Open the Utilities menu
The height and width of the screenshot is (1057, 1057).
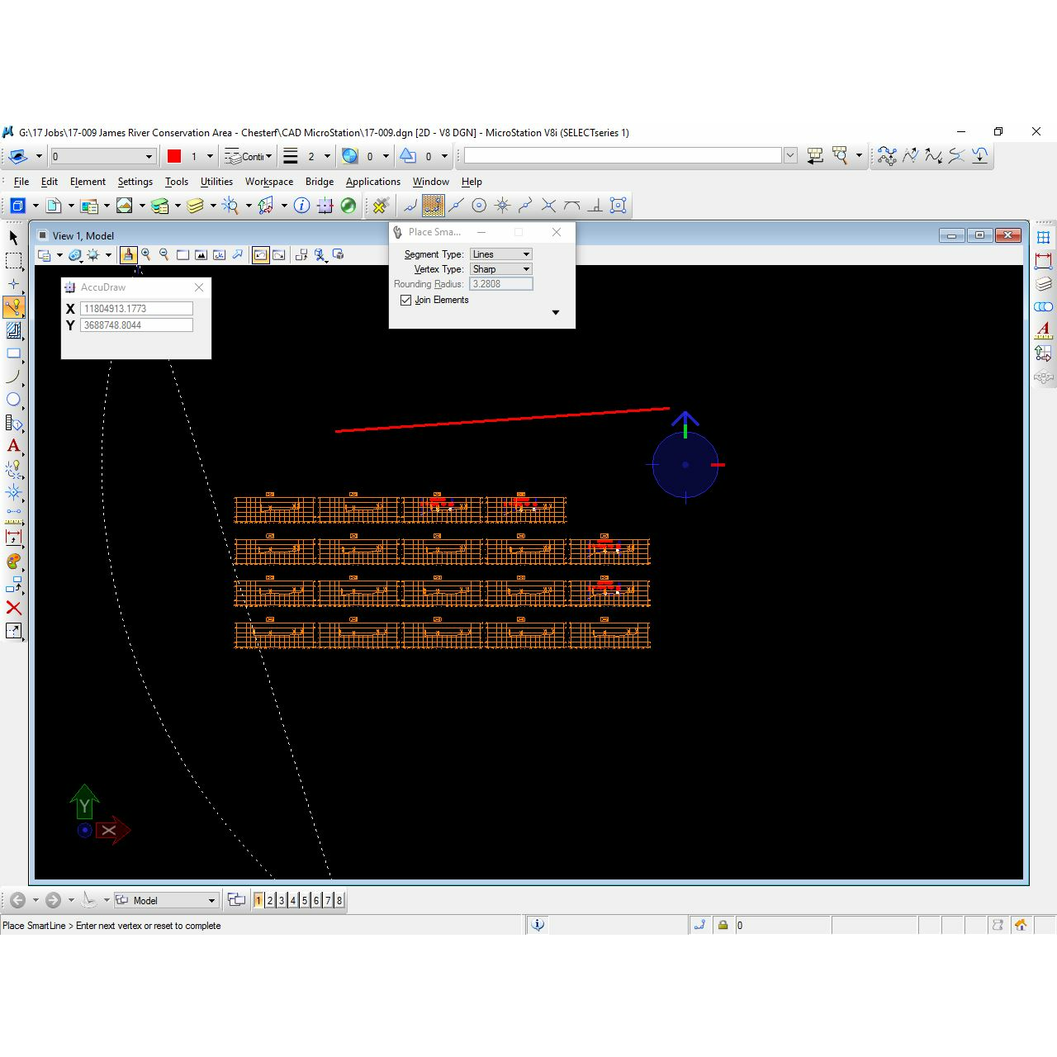coord(216,182)
